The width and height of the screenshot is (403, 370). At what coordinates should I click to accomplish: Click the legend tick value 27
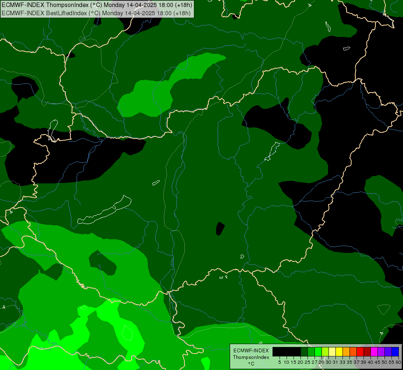click(x=314, y=362)
